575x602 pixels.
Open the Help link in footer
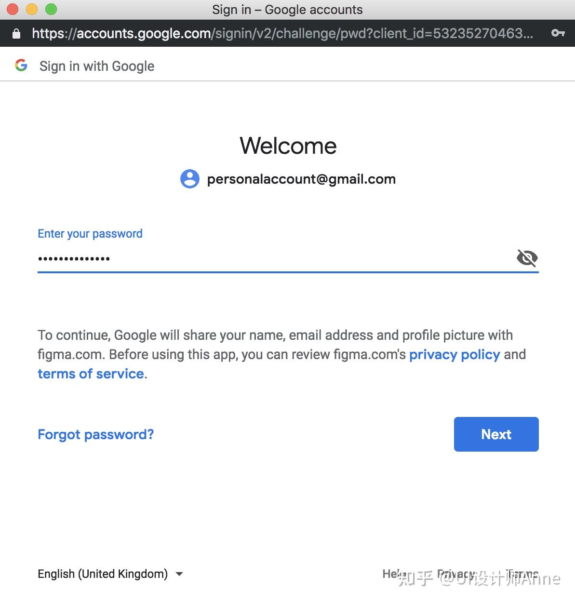[393, 574]
